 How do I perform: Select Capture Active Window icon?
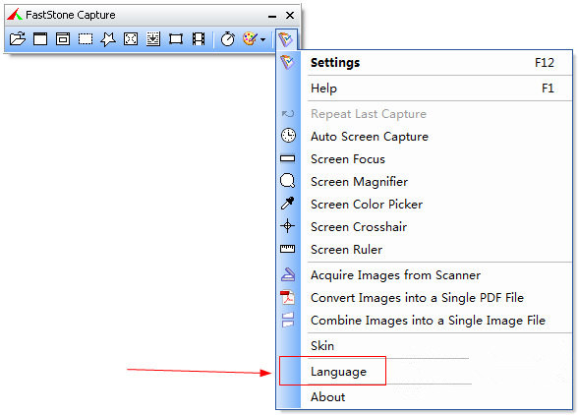[x=40, y=38]
